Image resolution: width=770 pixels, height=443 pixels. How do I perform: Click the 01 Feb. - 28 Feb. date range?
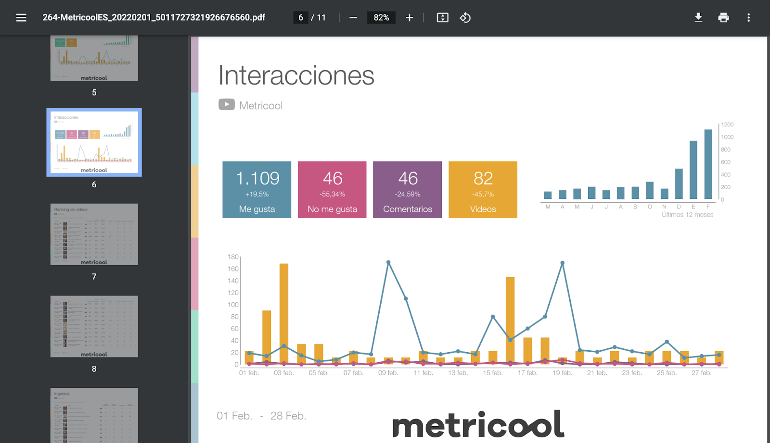tap(261, 416)
